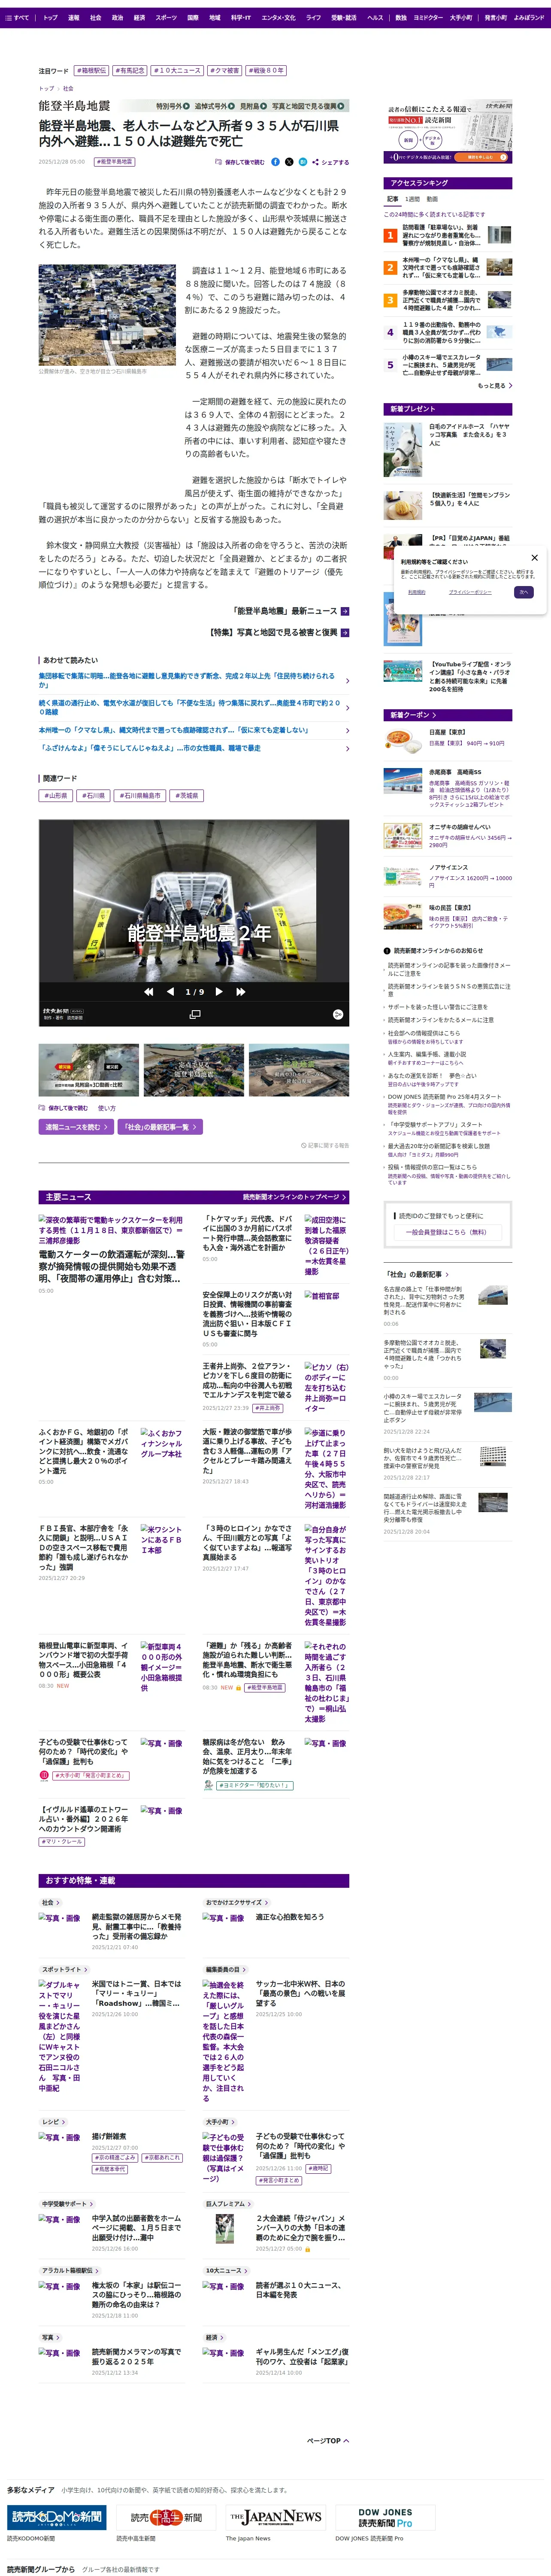Open The Japan News logo
Image resolution: width=551 pixels, height=2576 pixels.
[276, 2517]
